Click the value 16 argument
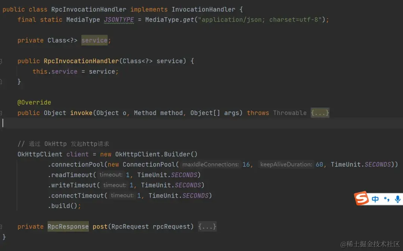Image resolution: width=403 pixels, height=251 pixels. (x=246, y=165)
